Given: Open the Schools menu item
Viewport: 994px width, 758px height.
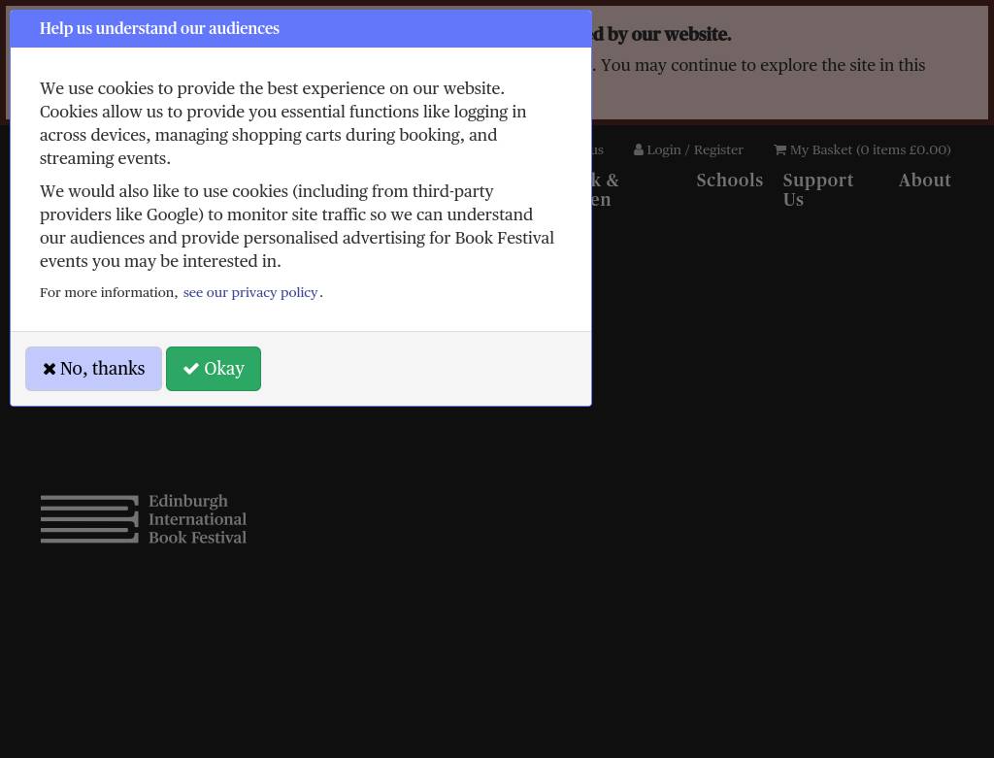Looking at the screenshot, I should pyautogui.click(x=729, y=181).
